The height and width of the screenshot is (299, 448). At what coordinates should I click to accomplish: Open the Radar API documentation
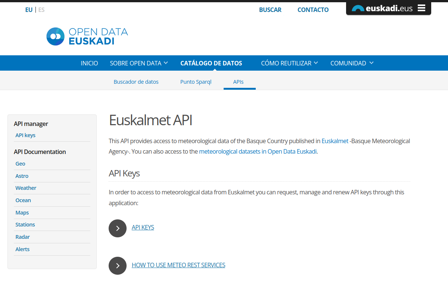click(x=22, y=237)
